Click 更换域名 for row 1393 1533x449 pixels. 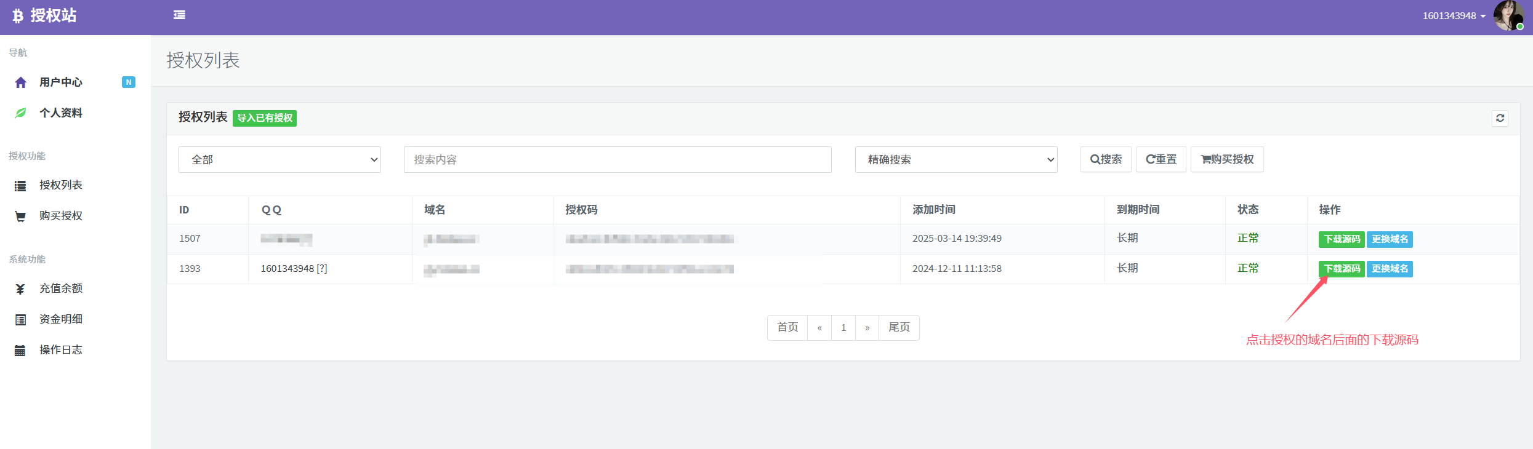coord(1390,269)
